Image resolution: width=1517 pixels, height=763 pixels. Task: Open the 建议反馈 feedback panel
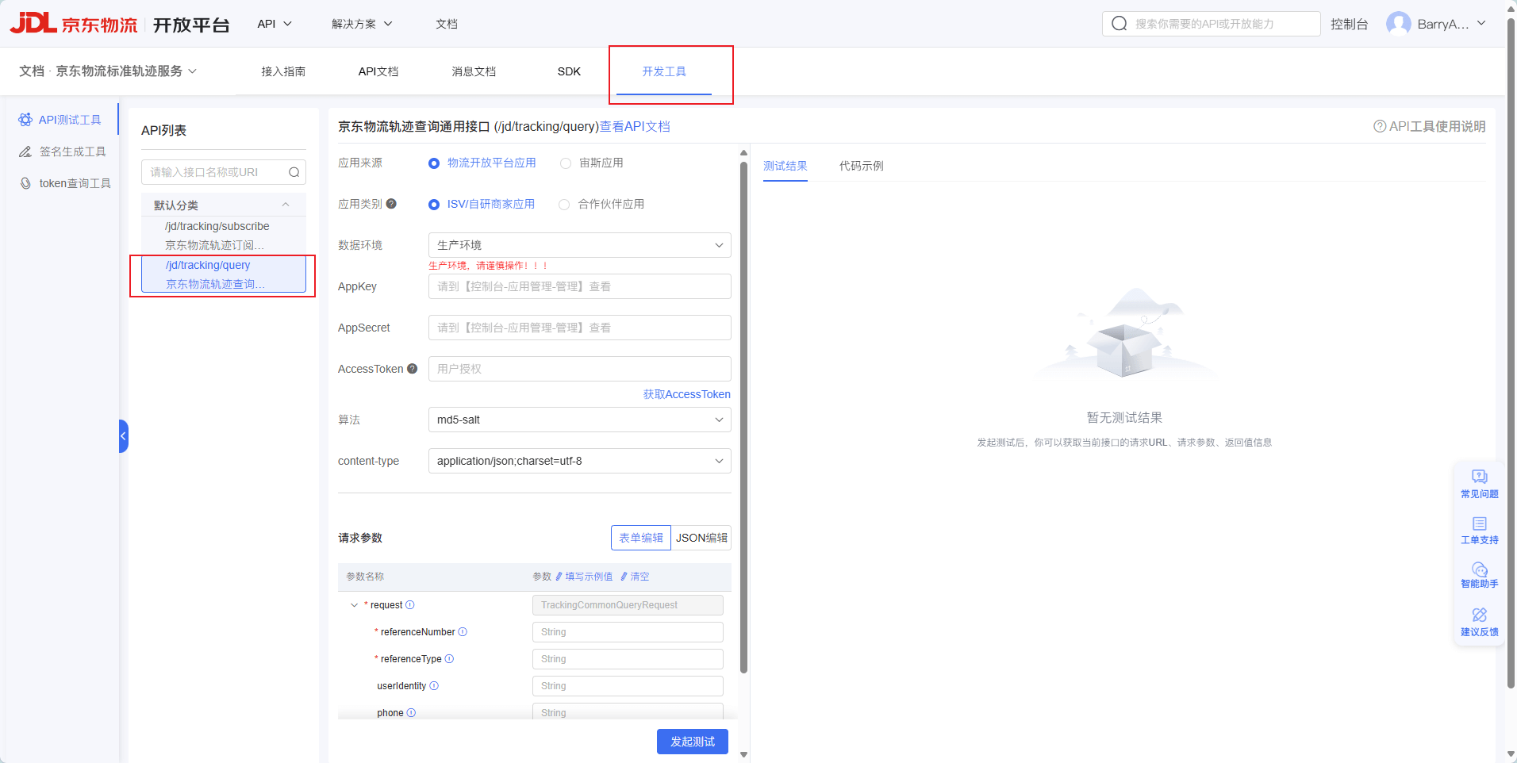(1479, 622)
